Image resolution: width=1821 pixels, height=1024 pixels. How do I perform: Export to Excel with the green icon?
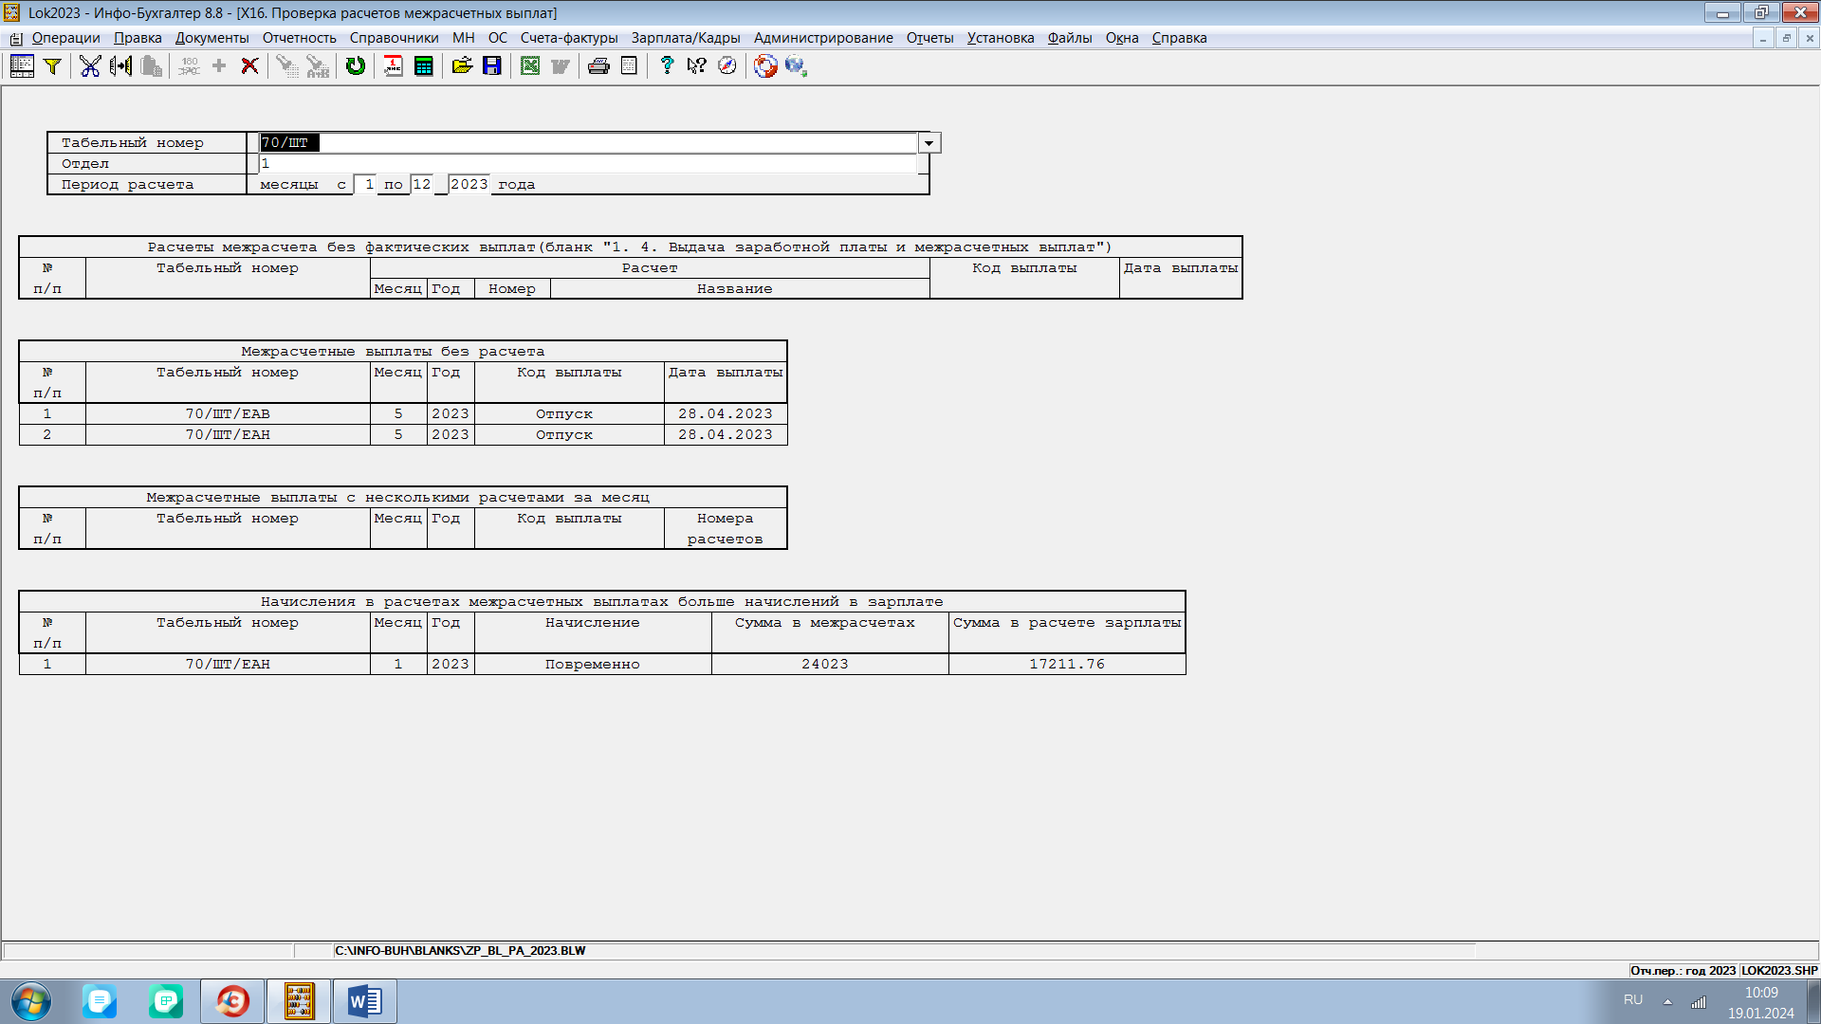[530, 66]
